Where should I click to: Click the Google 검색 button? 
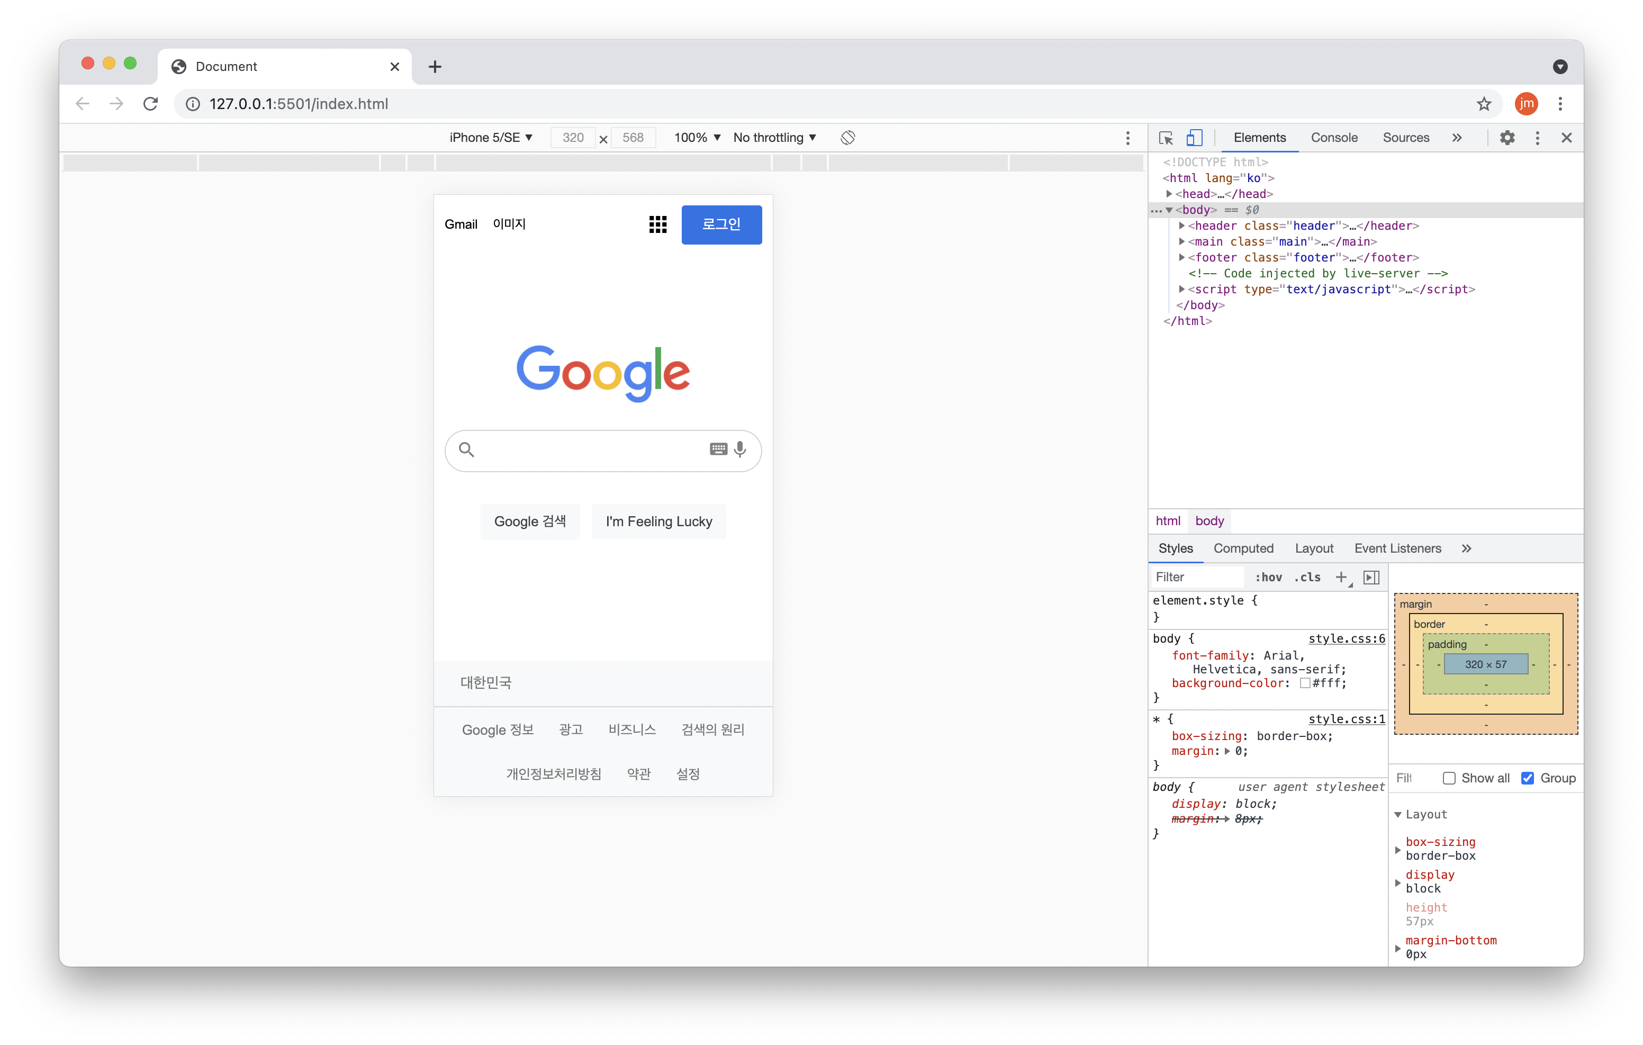coord(530,521)
